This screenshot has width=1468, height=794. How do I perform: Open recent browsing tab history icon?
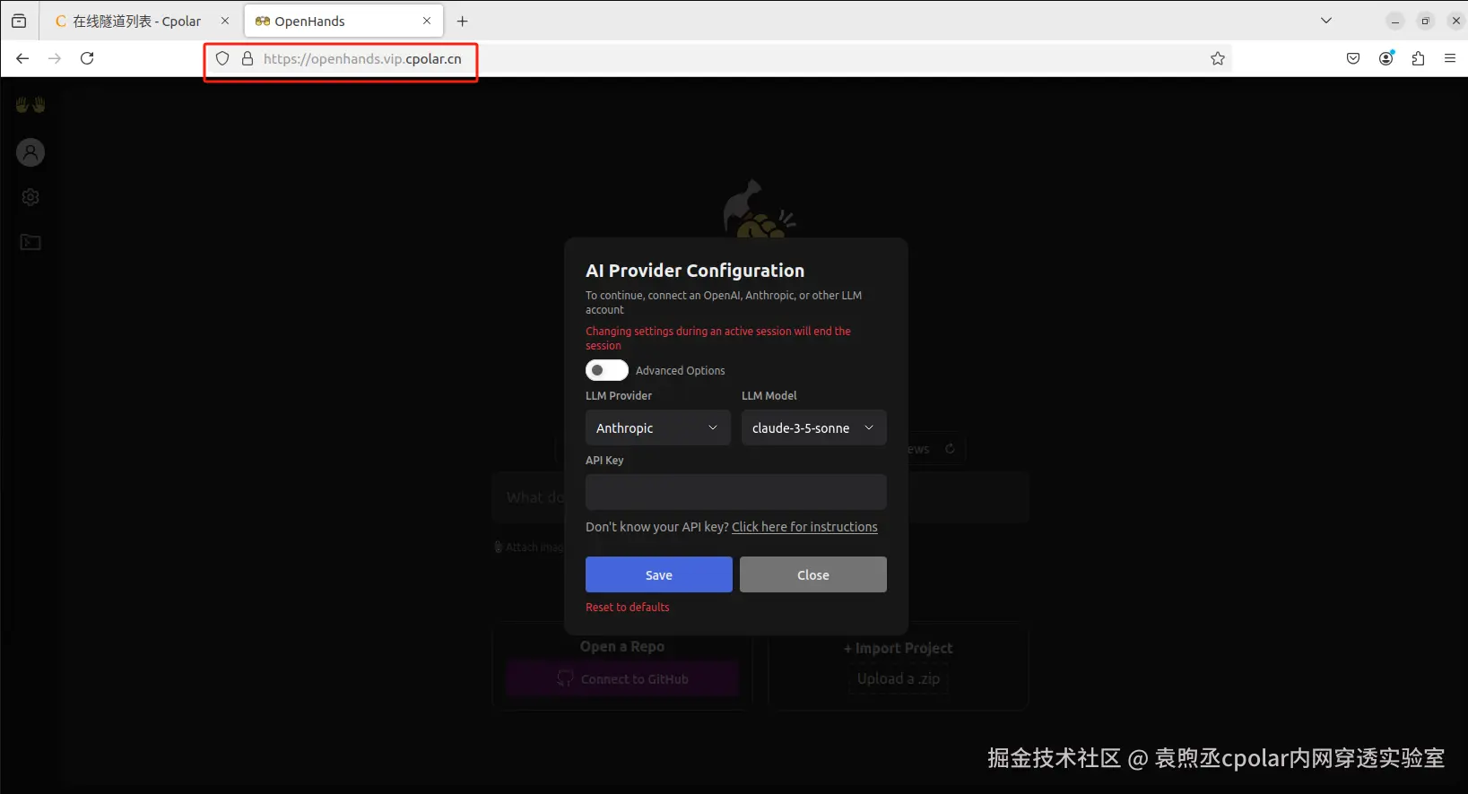pyautogui.click(x=19, y=21)
